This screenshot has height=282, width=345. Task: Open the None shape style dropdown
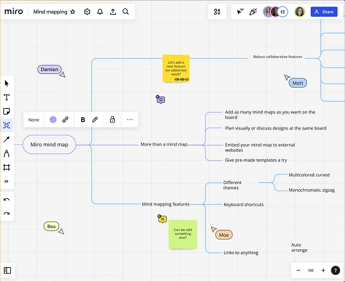tap(33, 120)
